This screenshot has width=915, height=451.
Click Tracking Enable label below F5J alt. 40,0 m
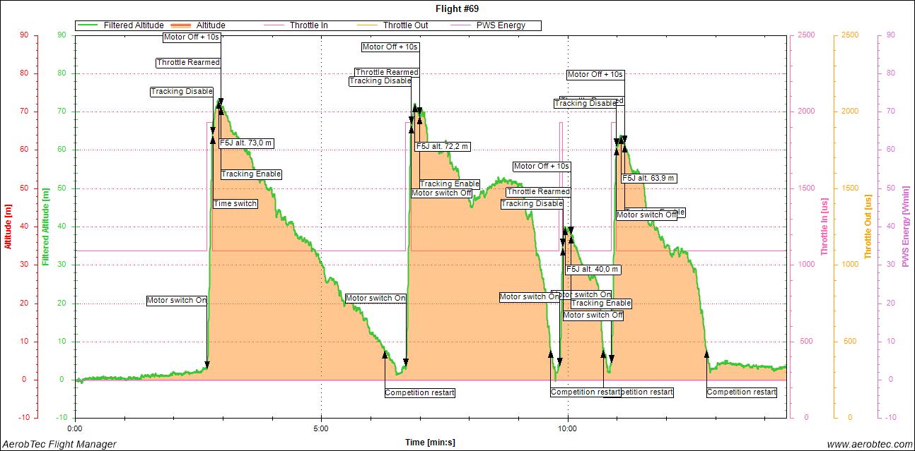tap(601, 303)
